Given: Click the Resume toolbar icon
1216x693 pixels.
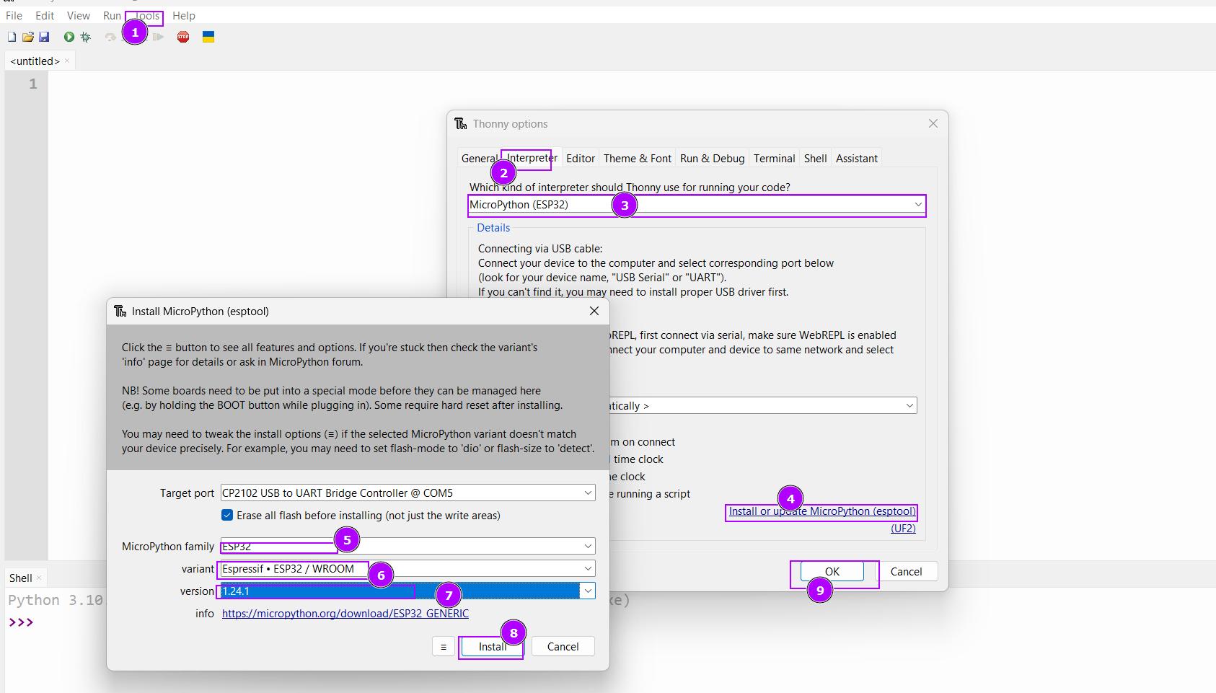Looking at the screenshot, I should pos(158,37).
